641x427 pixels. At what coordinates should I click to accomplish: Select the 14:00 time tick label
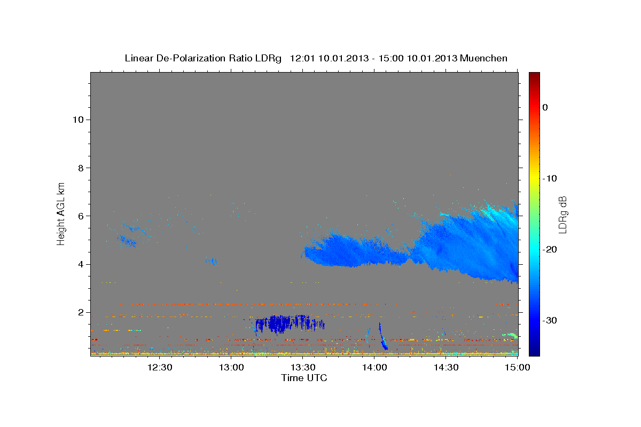pos(374,367)
